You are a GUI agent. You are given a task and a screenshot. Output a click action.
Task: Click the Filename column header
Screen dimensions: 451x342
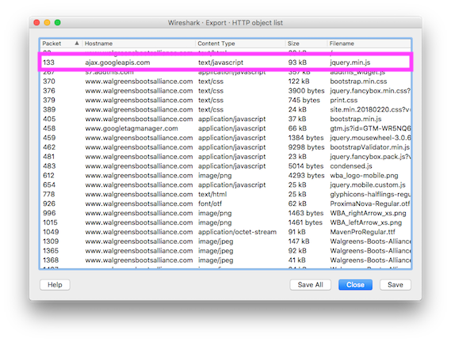[x=369, y=44]
